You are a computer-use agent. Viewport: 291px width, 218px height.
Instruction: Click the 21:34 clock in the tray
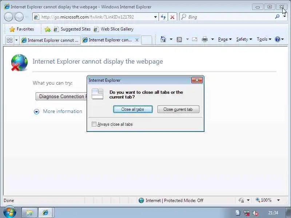[x=273, y=213]
